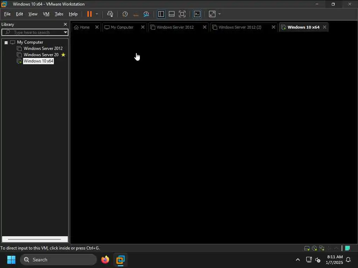This screenshot has height=268, width=358.
Task: Open the Tabs menu
Action: click(59, 14)
